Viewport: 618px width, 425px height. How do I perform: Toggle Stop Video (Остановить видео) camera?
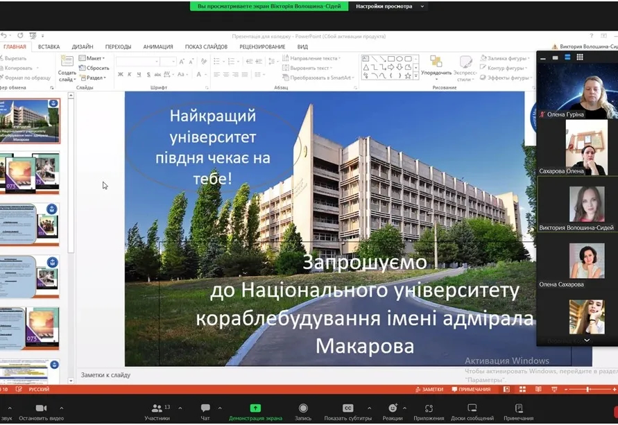click(41, 408)
